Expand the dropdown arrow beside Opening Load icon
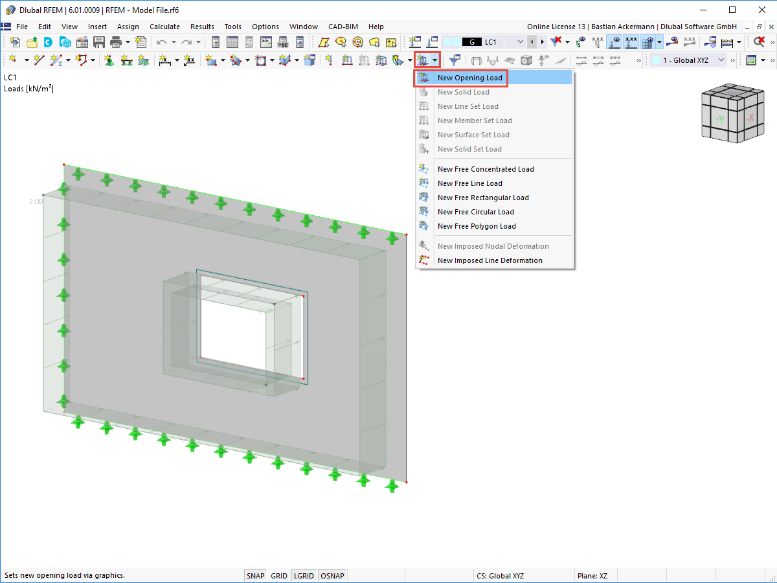Screen dimensions: 777x583 [x=436, y=60]
